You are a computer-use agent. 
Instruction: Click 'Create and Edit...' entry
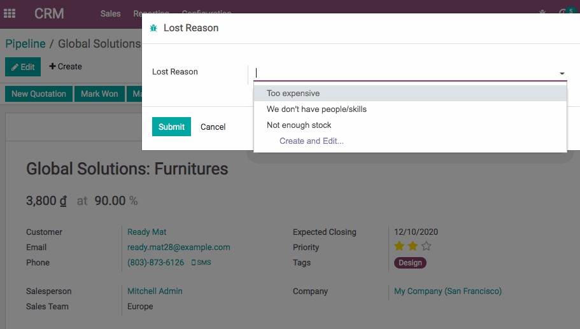pos(311,141)
